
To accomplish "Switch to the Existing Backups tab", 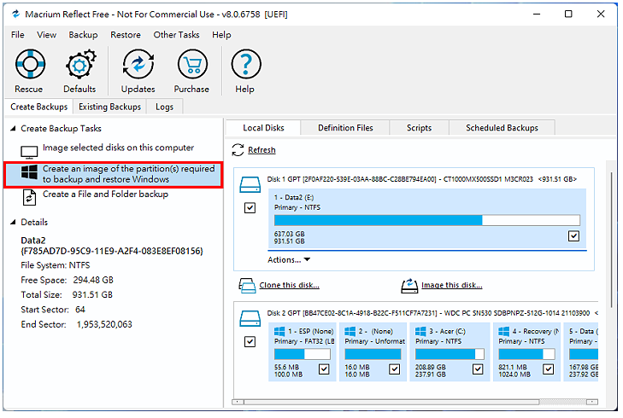I will pos(109,107).
